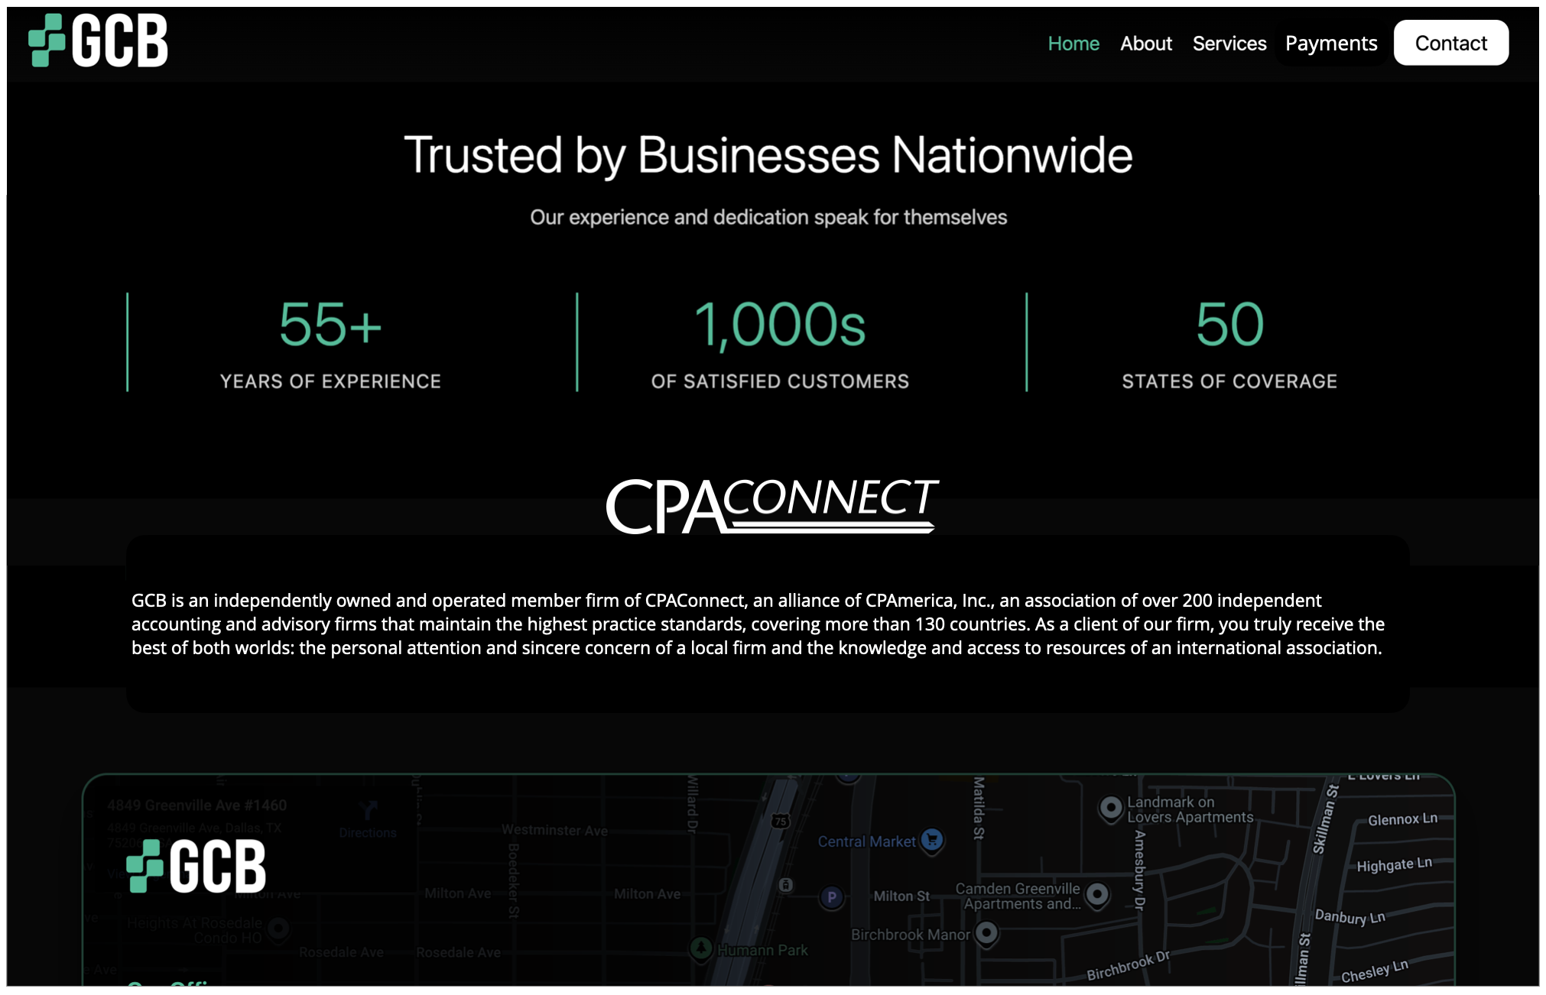Click the Humann Park tree marker
Image resolution: width=1546 pixels, height=995 pixels.
[700, 948]
